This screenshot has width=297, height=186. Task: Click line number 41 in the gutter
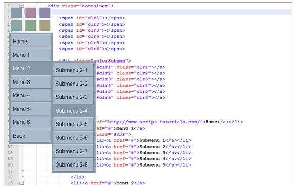click(10, 171)
